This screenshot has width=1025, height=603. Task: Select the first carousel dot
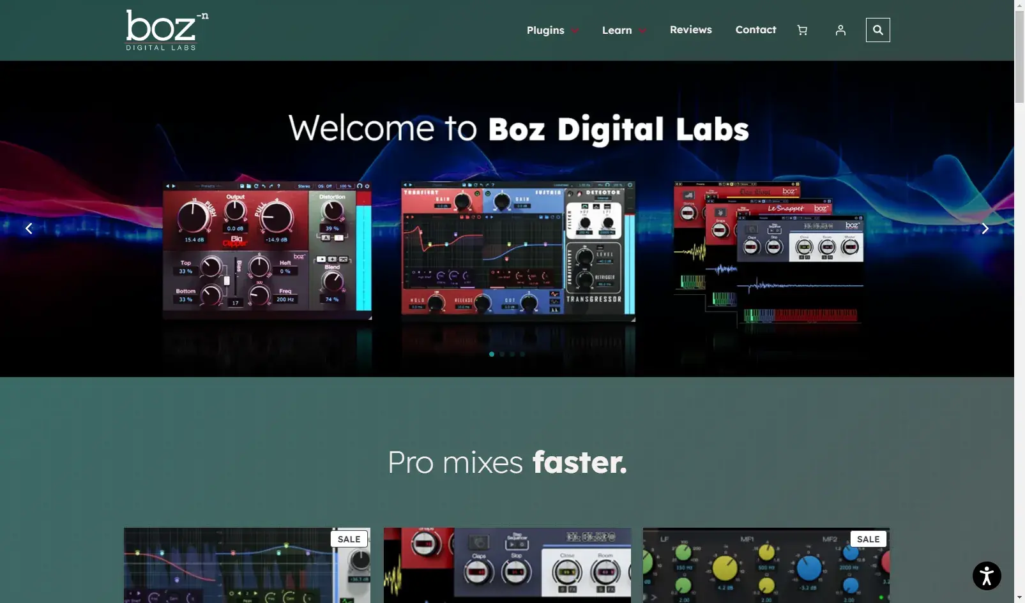tap(492, 354)
